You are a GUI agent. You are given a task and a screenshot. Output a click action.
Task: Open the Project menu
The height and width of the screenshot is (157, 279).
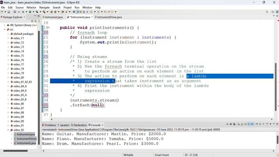[x=68, y=7]
